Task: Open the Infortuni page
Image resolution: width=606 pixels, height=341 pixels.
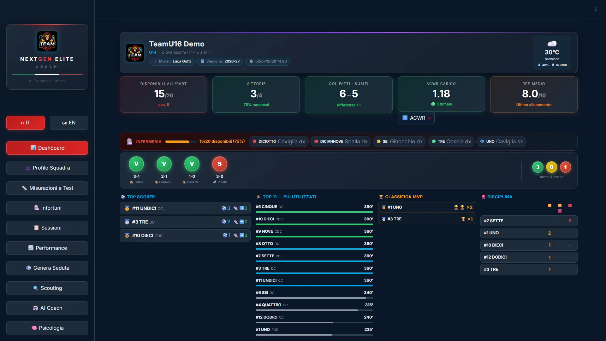Action: pyautogui.click(x=47, y=208)
